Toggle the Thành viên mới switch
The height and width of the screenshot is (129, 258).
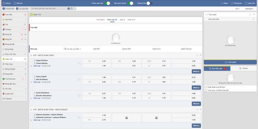click(x=108, y=3)
